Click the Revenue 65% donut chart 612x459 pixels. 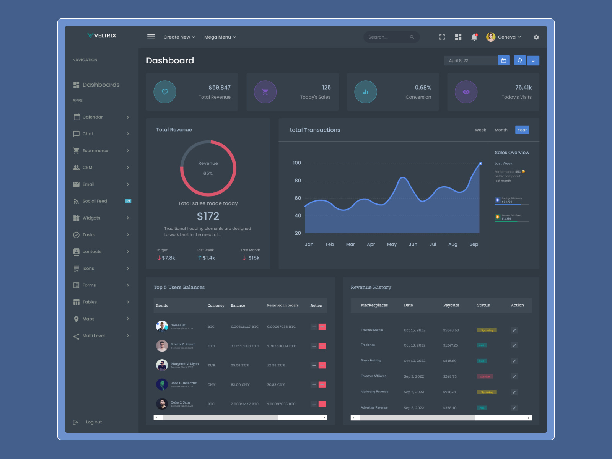[x=208, y=168]
